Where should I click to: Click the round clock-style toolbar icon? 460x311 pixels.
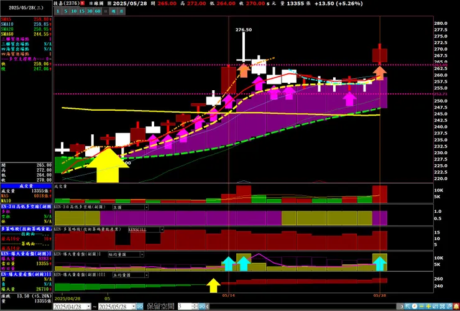coord(415,307)
